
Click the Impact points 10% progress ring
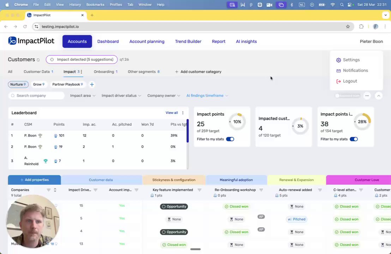[237, 122]
